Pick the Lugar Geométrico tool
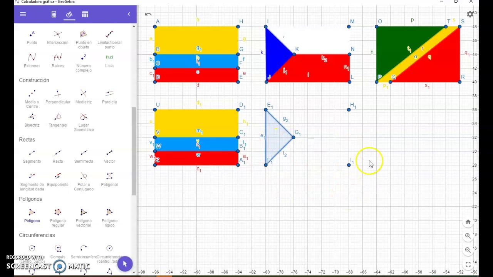This screenshot has height=277, width=493. tap(84, 122)
